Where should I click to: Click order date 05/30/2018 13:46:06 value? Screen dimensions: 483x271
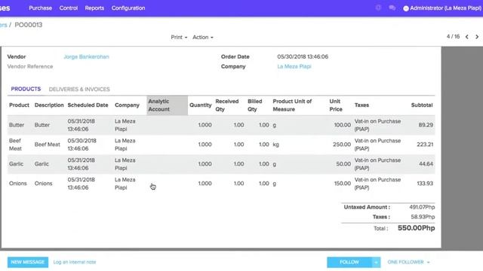point(303,57)
